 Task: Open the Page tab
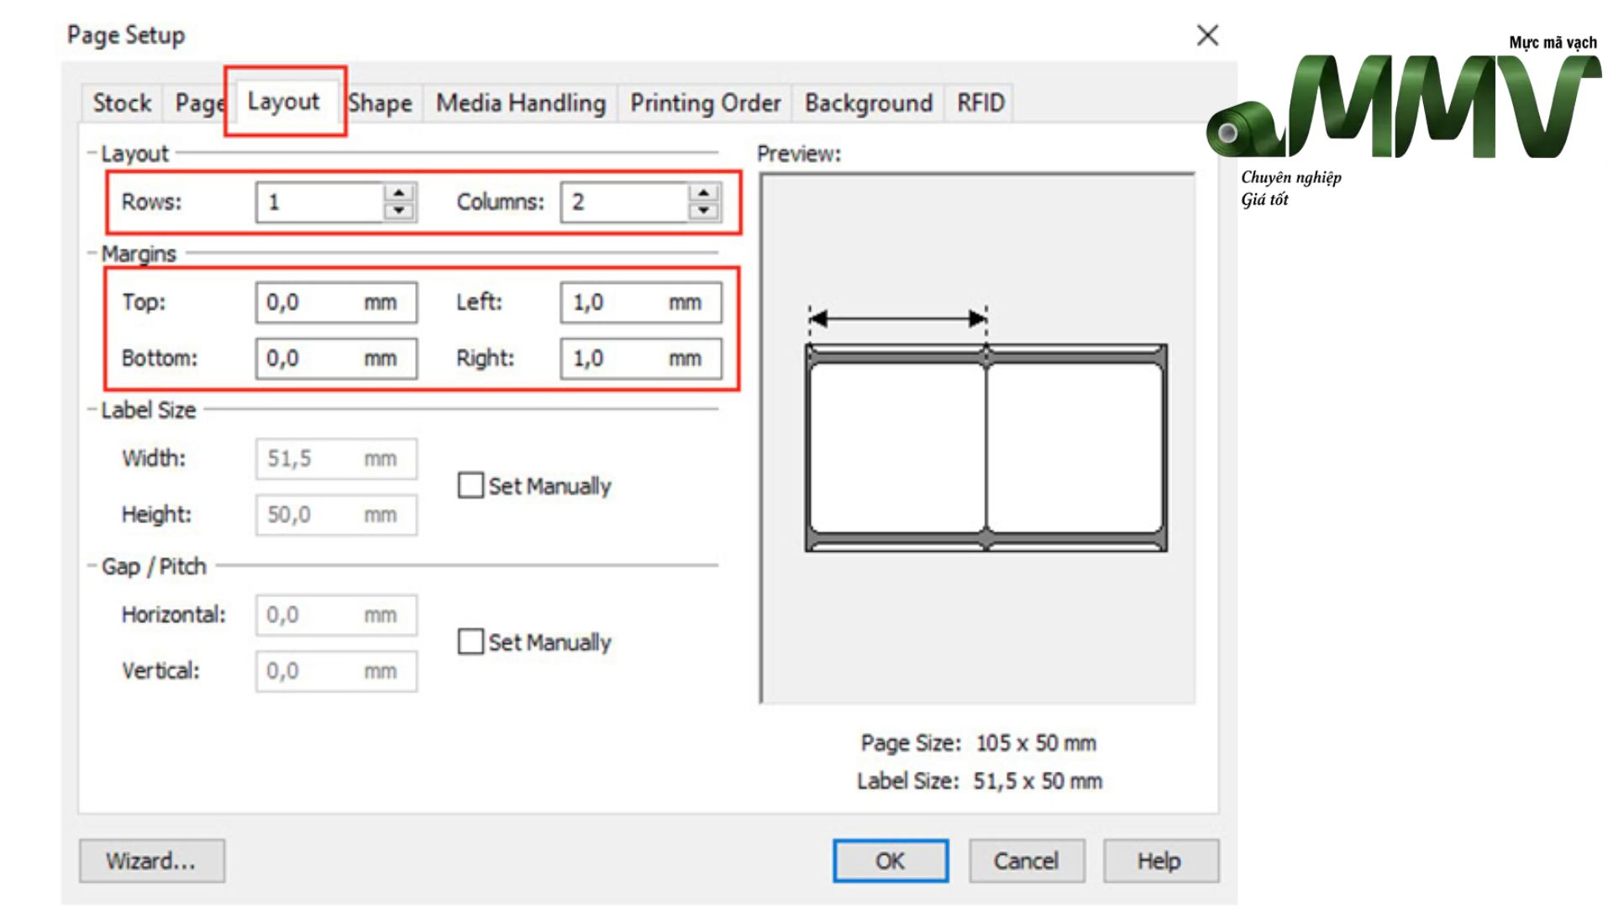[x=199, y=103]
